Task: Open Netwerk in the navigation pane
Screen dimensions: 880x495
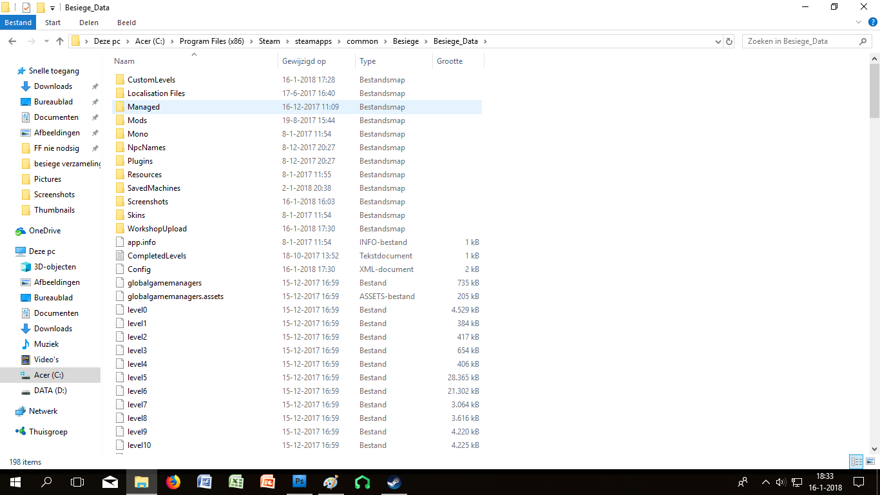Action: point(43,411)
